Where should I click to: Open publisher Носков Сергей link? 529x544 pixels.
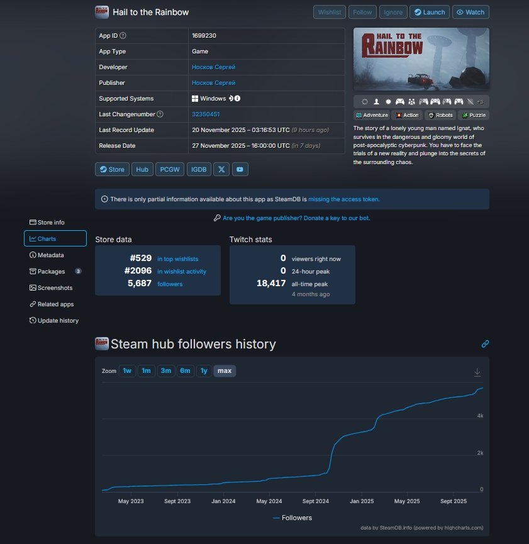213,83
